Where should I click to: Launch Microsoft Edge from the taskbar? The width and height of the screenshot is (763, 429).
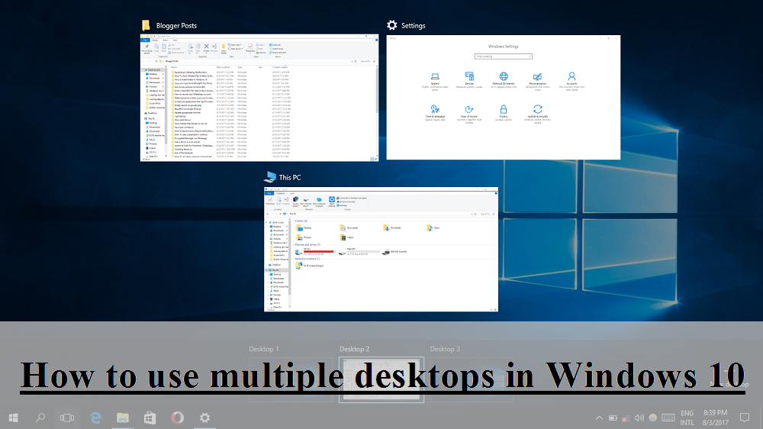(x=95, y=418)
